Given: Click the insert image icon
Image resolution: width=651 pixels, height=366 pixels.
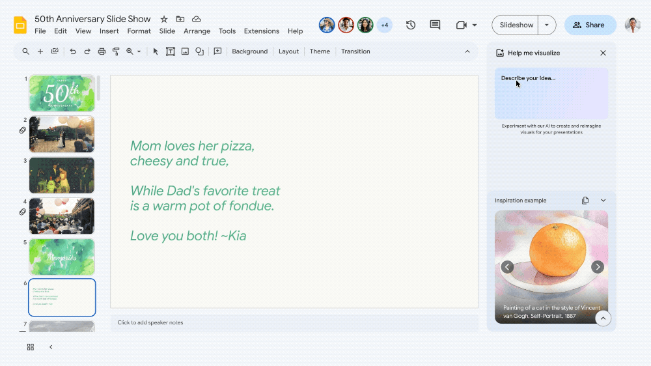Looking at the screenshot, I should 185,51.
